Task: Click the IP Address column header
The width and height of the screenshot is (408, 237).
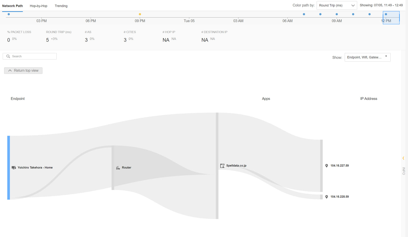Action: [369, 99]
